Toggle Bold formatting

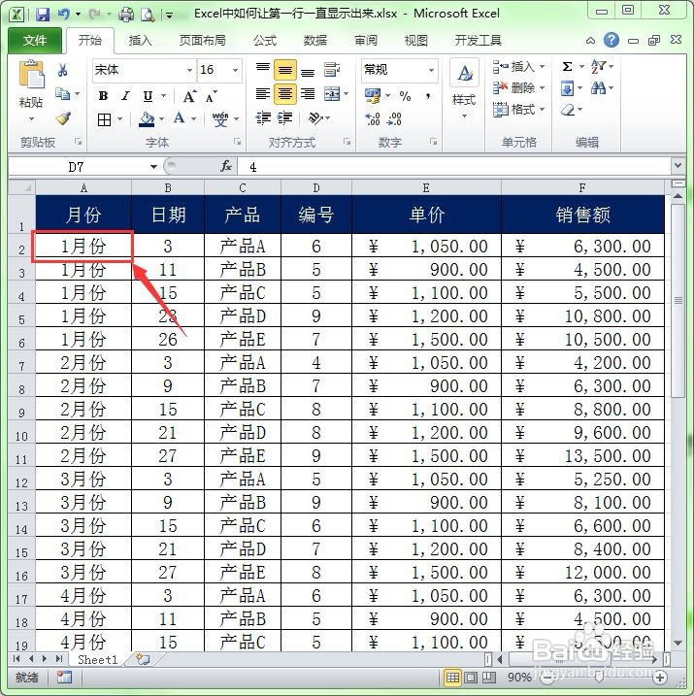pos(103,96)
